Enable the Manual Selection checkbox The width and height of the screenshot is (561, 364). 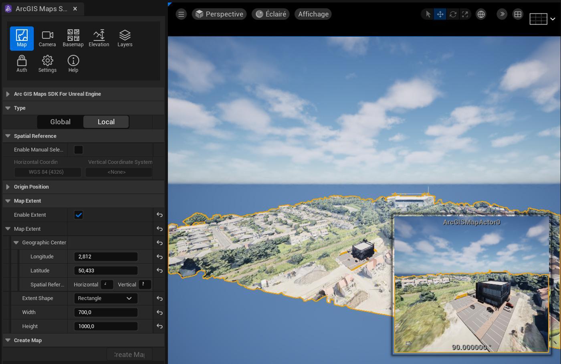click(79, 150)
